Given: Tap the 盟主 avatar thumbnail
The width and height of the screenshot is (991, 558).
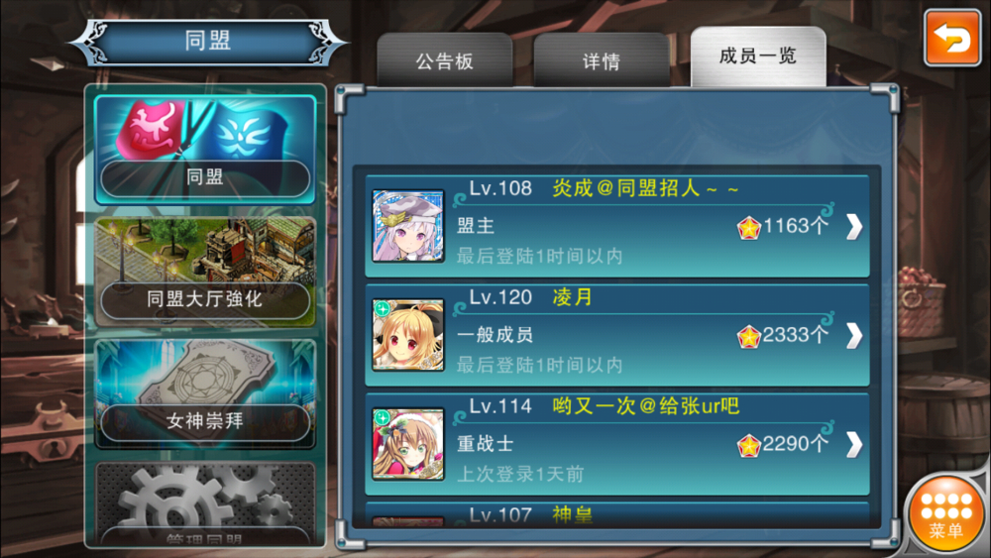Looking at the screenshot, I should (408, 226).
